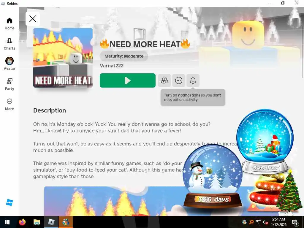Viewport: 304px width, 228px height.
Task: Open creator Varnat222 profile
Action: pyautogui.click(x=112, y=66)
